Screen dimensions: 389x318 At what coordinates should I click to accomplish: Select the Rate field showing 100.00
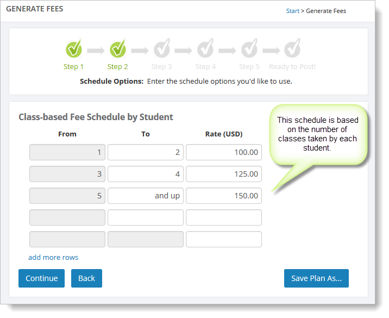(x=224, y=152)
